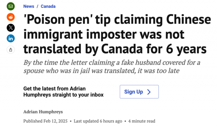The width and height of the screenshot is (217, 127).
Task: Go to the News breadcrumb section
Action: coord(28,6)
